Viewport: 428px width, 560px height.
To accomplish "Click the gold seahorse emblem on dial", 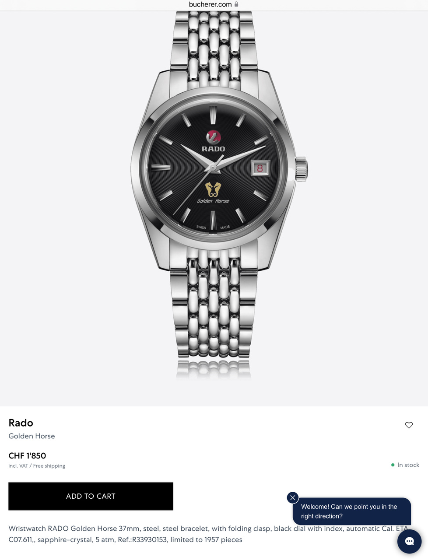I will [213, 189].
